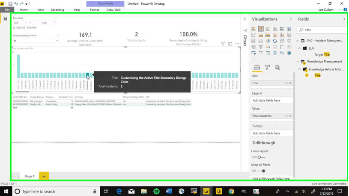Click Tooltips 'Add data fields here' well

tap(271, 133)
